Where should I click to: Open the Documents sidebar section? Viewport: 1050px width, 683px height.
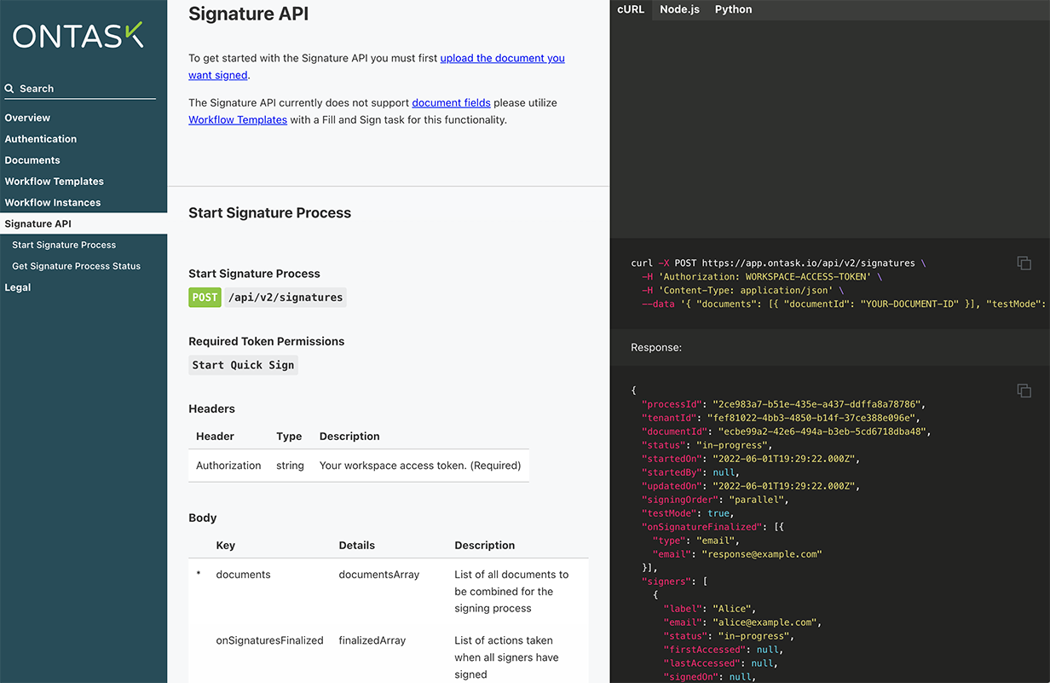pyautogui.click(x=32, y=159)
